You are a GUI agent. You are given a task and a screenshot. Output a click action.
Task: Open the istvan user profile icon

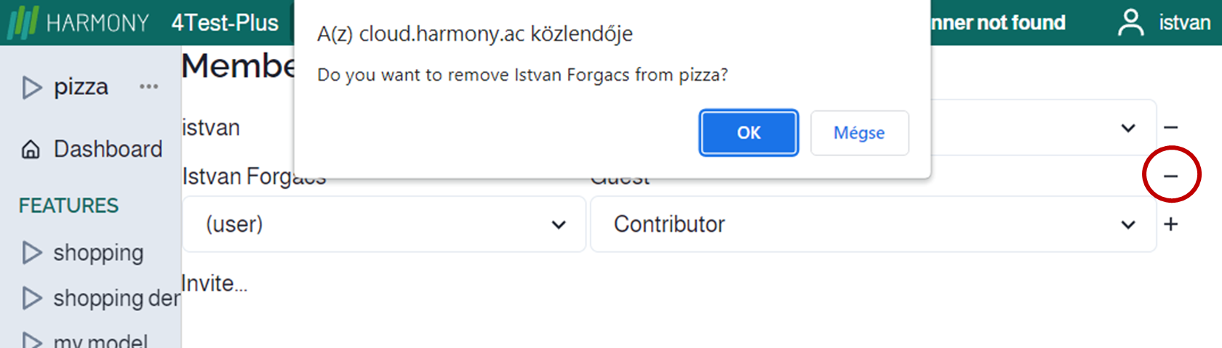pos(1130,23)
